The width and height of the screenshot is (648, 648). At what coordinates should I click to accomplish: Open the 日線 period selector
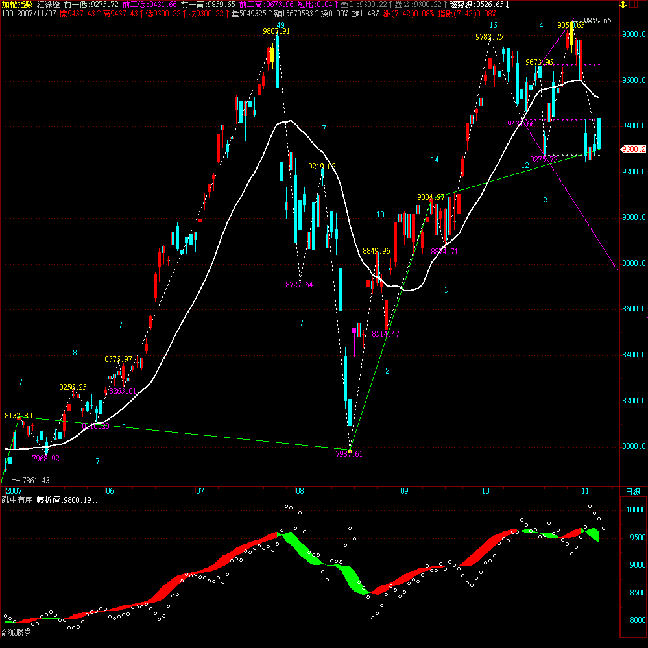click(632, 491)
